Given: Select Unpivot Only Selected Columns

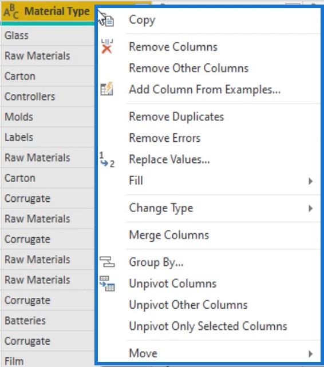Looking at the screenshot, I should pos(208,326).
